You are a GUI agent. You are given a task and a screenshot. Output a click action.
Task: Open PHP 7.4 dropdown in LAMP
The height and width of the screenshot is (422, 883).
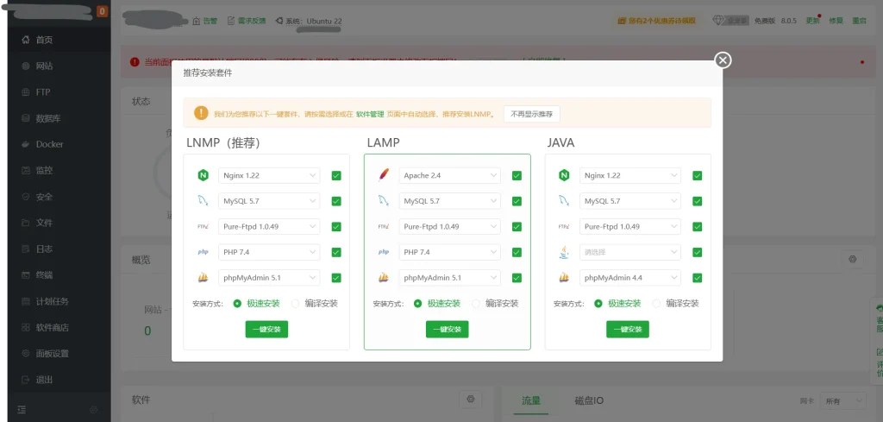point(449,252)
